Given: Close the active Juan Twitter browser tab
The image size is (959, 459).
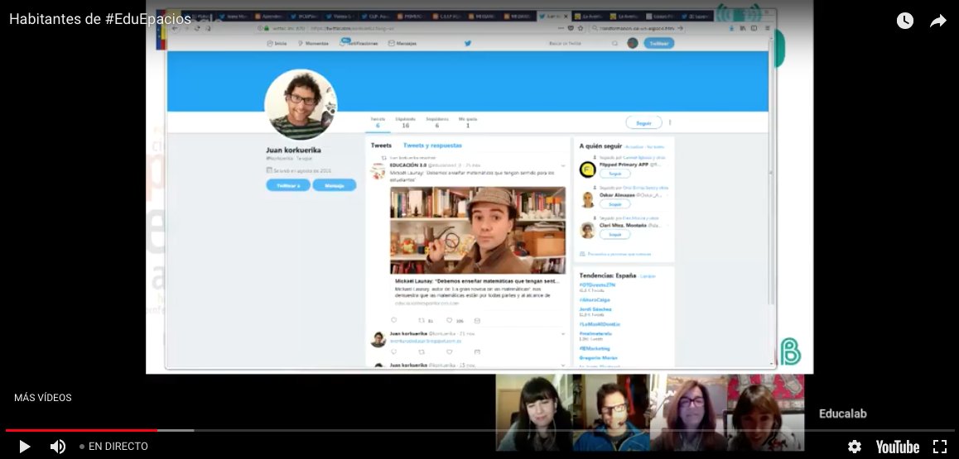Looking at the screenshot, I should point(565,17).
